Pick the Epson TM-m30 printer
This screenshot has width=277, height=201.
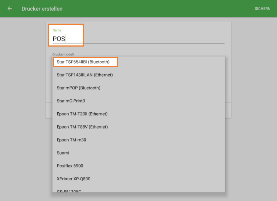click(x=71, y=140)
